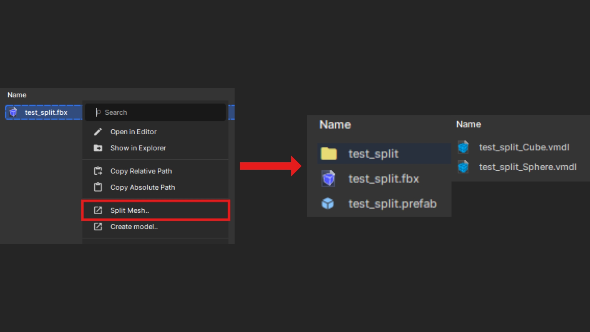Click the Split Mesh external-link icon
Image resolution: width=590 pixels, height=332 pixels.
point(98,210)
